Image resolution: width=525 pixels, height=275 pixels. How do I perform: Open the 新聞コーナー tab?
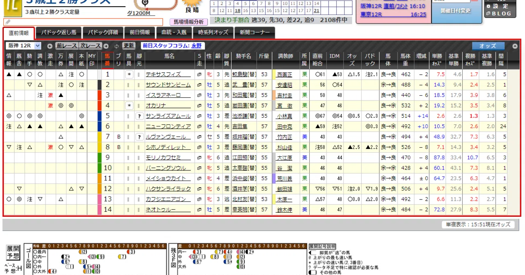[255, 32]
